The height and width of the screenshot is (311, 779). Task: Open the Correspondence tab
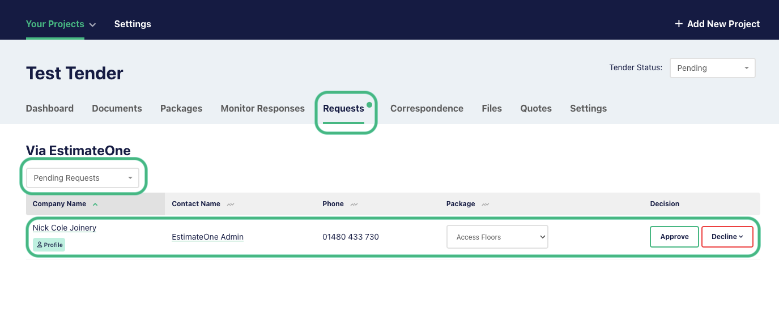click(x=427, y=108)
